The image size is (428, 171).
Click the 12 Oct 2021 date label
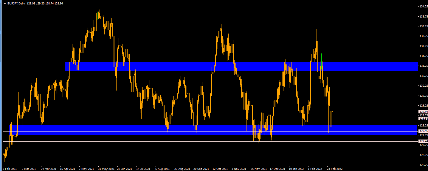220,169
